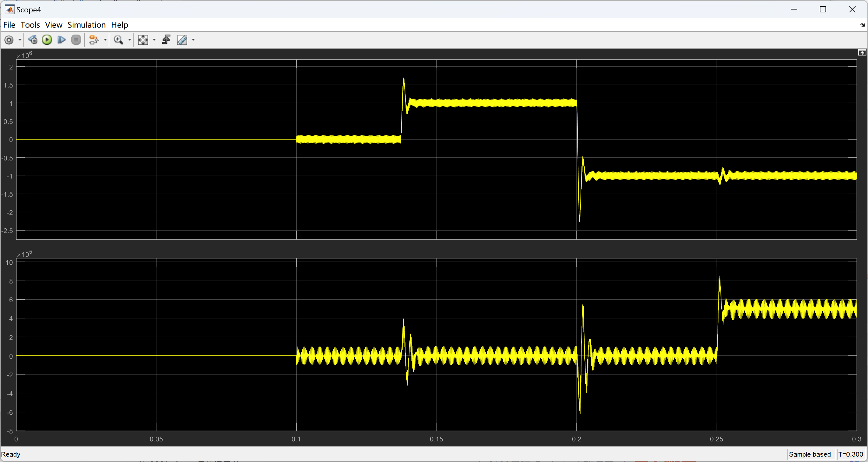Click the maximize axes button top right of plot
868x462 pixels.
(862, 53)
